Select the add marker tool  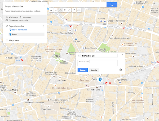(65, 10)
